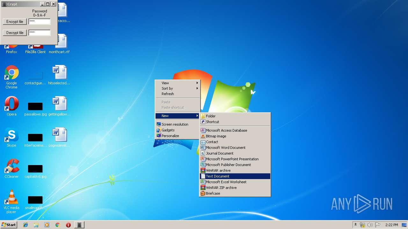Image resolution: width=408 pixels, height=229 pixels.
Task: Open the volume tray icon
Action: [370, 225]
